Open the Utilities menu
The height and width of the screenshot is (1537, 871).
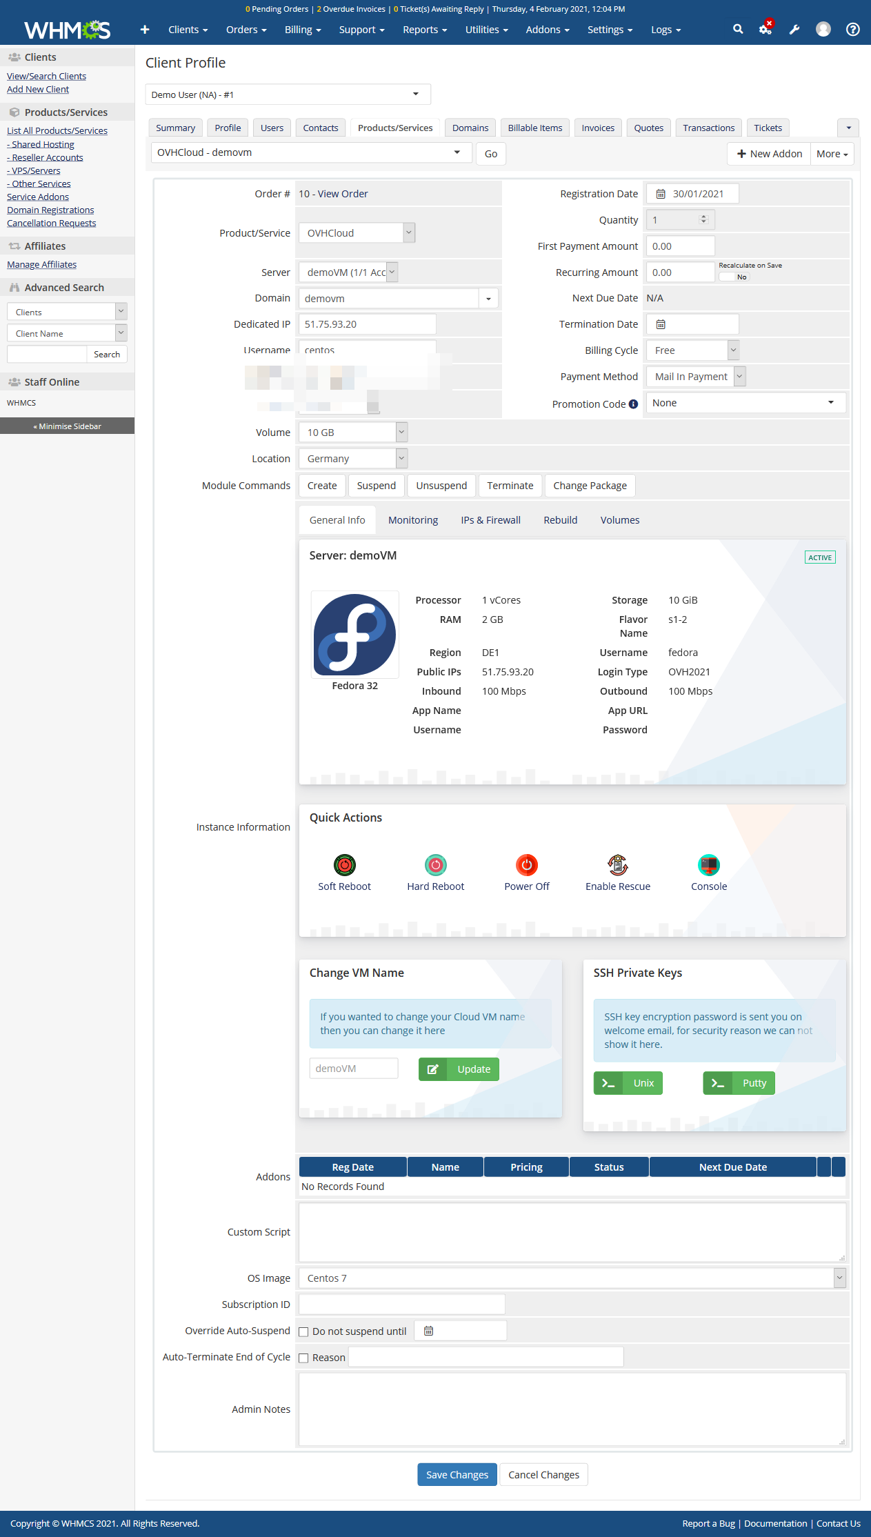[x=486, y=30]
